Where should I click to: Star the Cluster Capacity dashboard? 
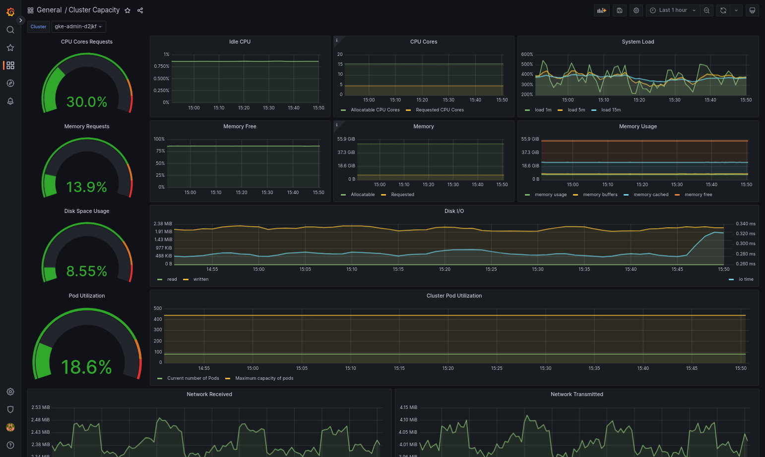[x=127, y=10]
